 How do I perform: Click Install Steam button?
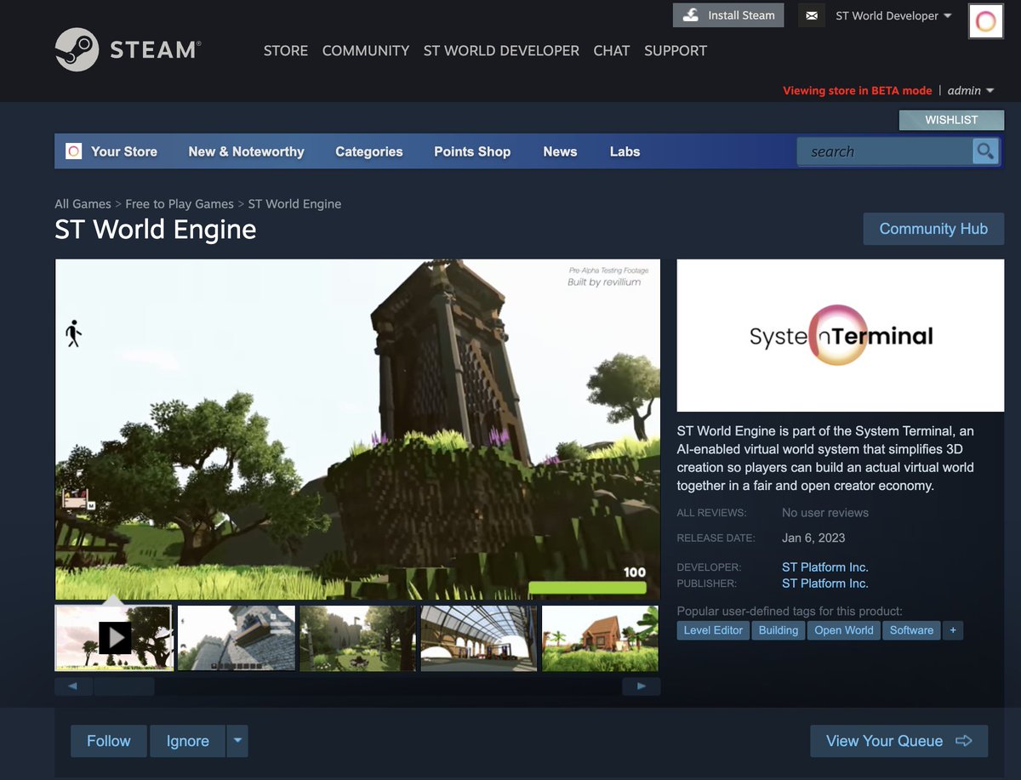click(728, 15)
